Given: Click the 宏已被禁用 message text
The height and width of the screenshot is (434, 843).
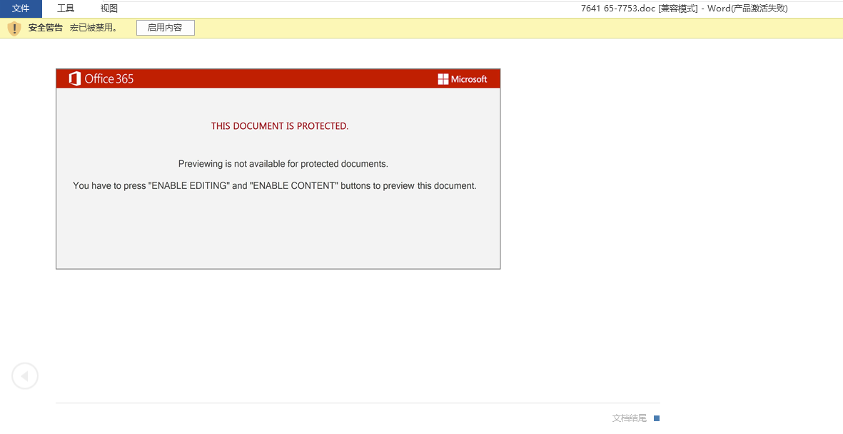Looking at the screenshot, I should click(x=93, y=28).
